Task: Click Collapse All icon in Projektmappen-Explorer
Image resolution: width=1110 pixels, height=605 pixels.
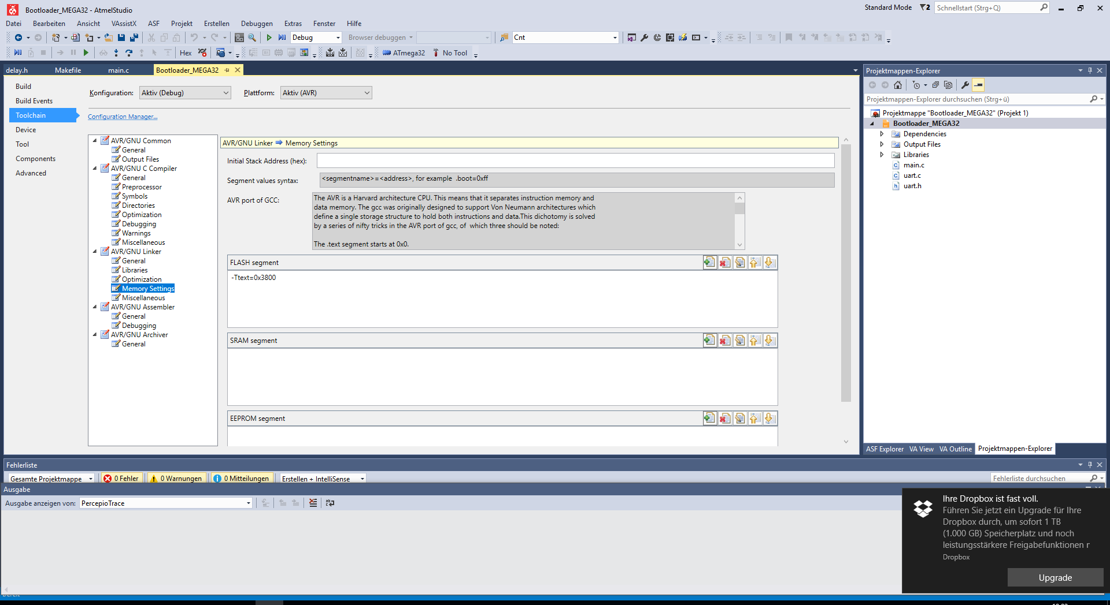Action: click(x=935, y=85)
